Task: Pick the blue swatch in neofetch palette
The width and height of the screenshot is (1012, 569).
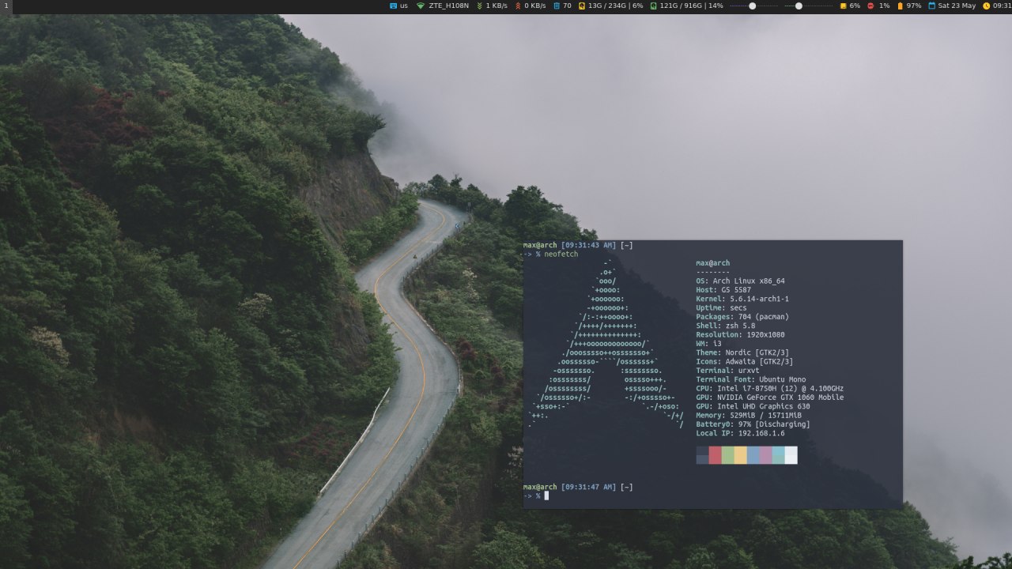Action: point(753,455)
